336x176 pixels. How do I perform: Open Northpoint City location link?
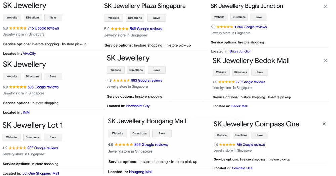138,106
